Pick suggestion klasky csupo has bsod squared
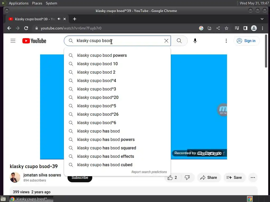 (117, 148)
